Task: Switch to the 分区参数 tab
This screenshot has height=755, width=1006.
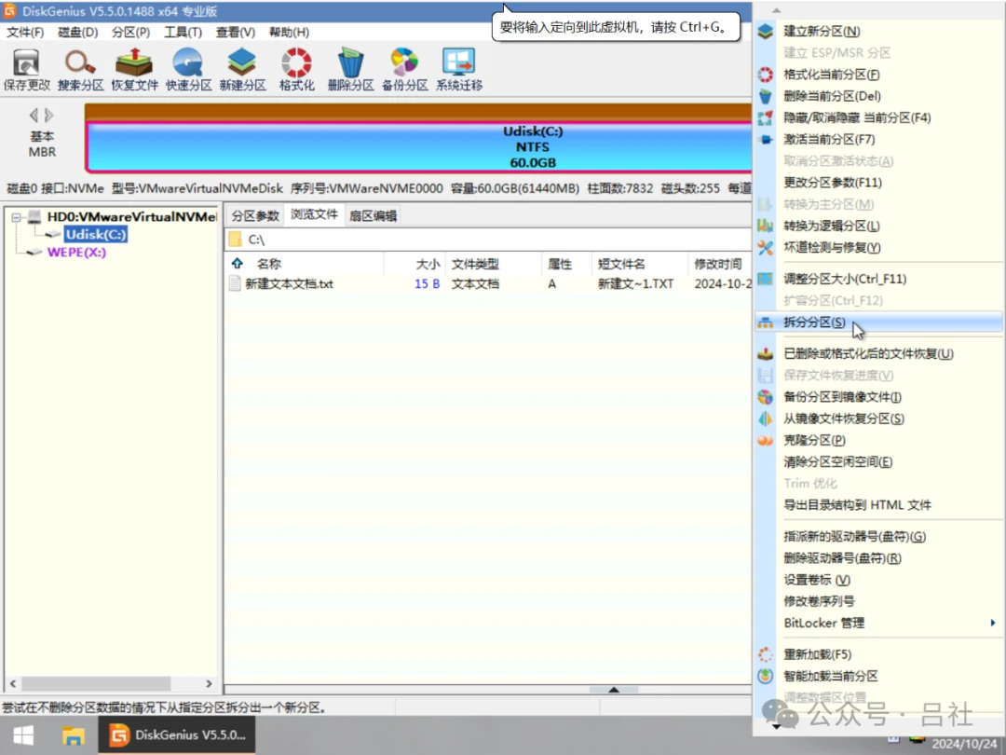Action: [255, 215]
